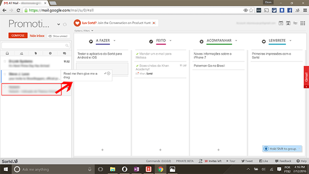Add a task to ACOMPANHAR with plus
Viewport: 309px width, 174px height.
[218, 150]
